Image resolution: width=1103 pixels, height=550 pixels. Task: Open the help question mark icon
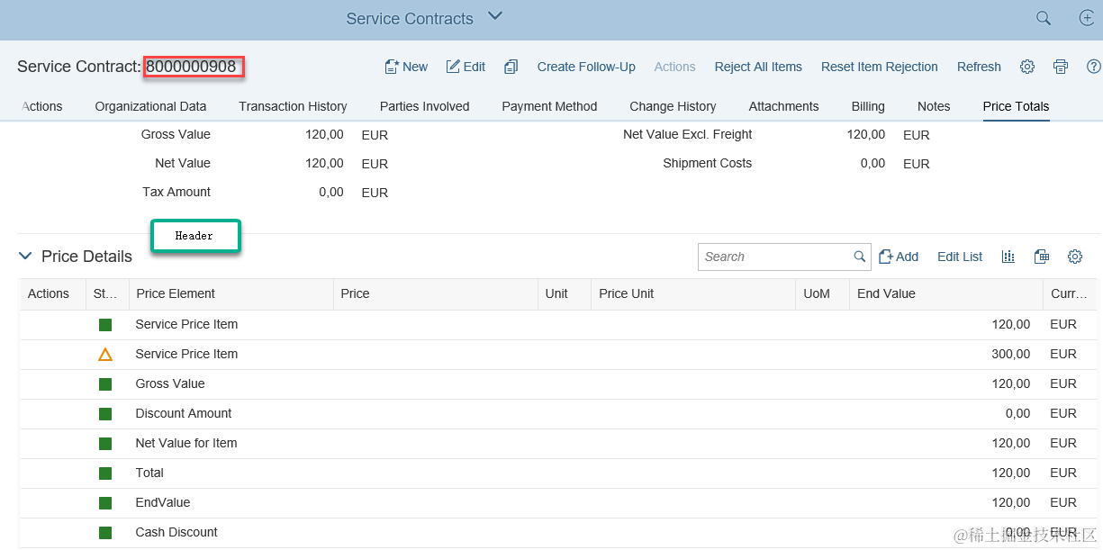pyautogui.click(x=1094, y=67)
